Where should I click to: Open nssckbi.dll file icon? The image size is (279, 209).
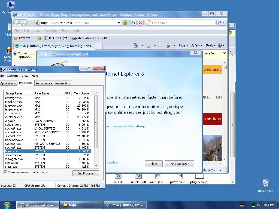click(138, 179)
